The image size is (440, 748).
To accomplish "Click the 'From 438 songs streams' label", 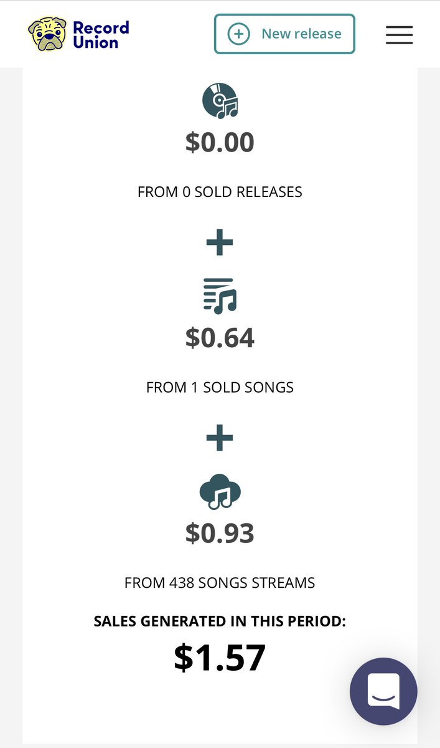I will click(x=220, y=583).
